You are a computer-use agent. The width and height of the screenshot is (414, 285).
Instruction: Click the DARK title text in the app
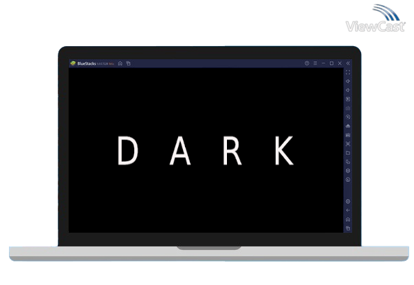point(206,151)
